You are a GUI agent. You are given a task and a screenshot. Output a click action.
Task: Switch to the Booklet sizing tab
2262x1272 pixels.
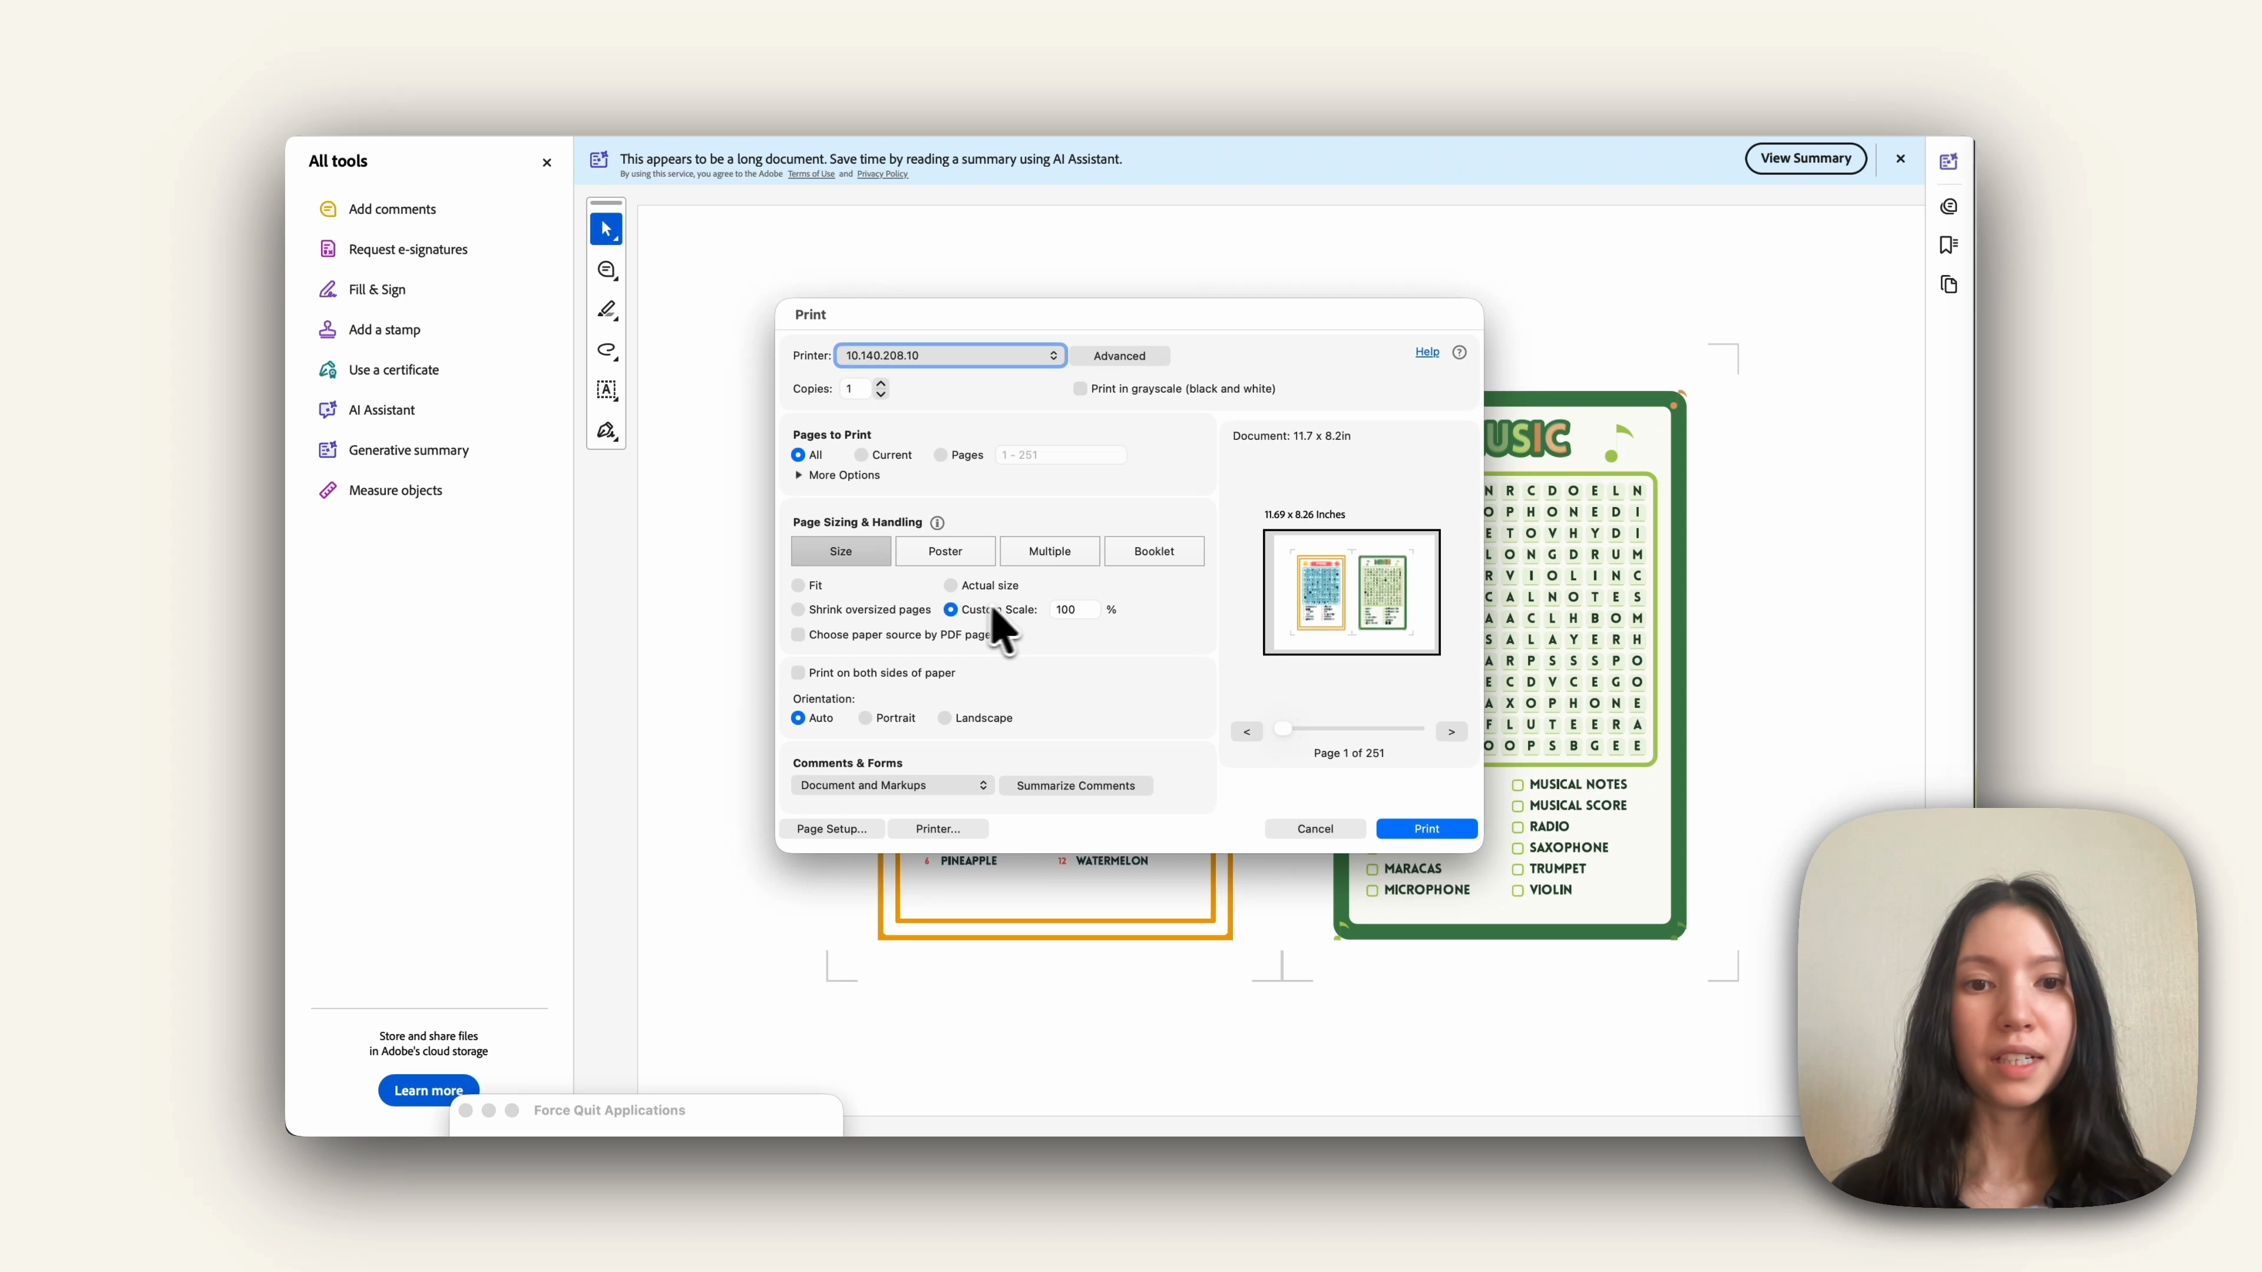[x=1154, y=551]
